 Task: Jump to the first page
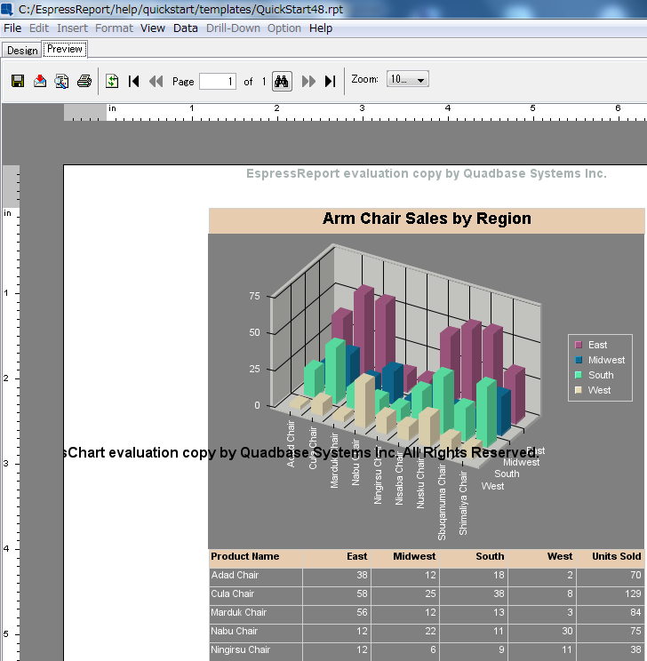133,81
